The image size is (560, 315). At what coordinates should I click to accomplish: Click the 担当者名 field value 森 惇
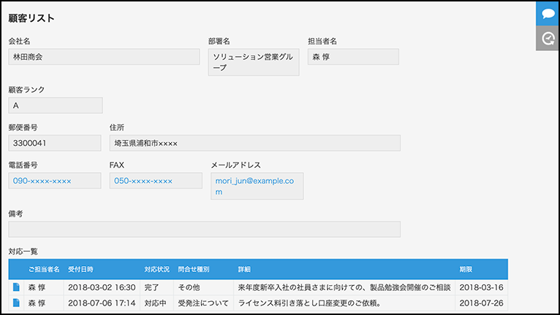tap(353, 57)
